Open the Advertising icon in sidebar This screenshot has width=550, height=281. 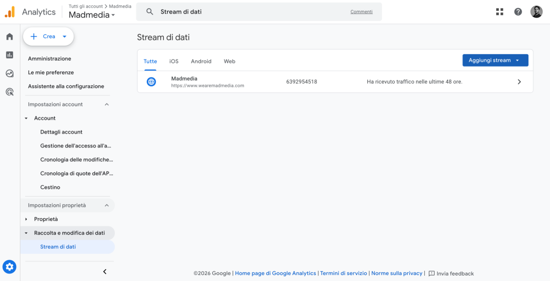[10, 92]
